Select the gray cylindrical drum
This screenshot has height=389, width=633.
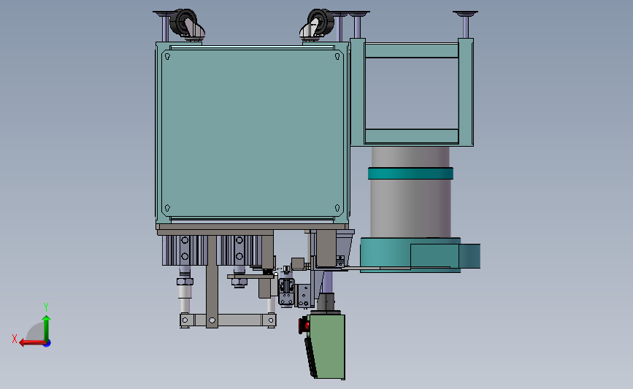point(410,192)
